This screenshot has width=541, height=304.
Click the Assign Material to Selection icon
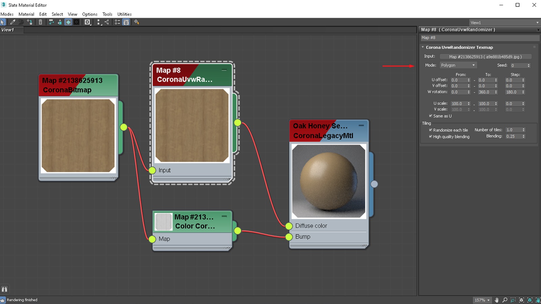[30, 22]
